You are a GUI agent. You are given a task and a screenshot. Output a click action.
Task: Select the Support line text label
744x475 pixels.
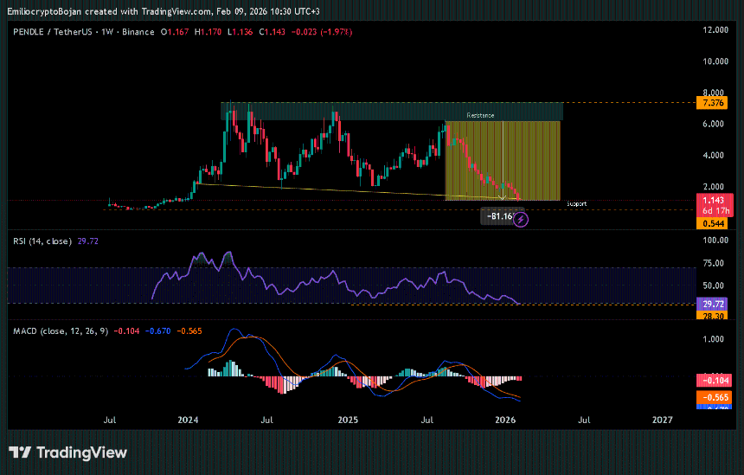(576, 204)
